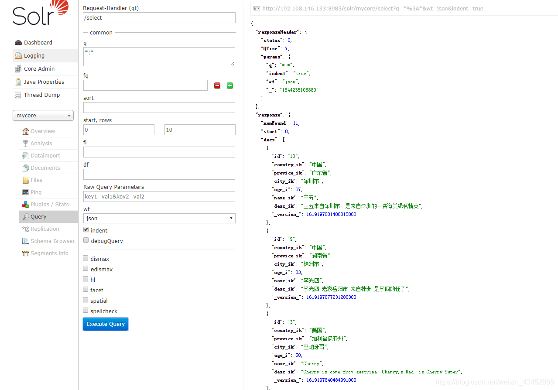Click the Execute Query button

pyautogui.click(x=106, y=324)
